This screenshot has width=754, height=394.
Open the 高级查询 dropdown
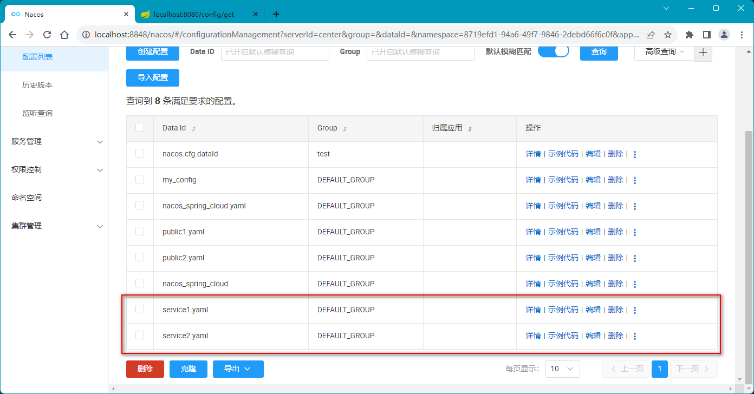[x=664, y=52]
